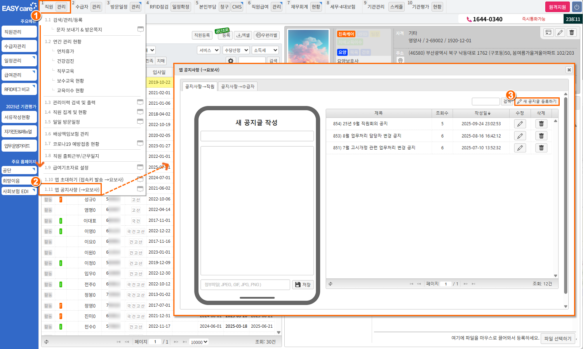583x349 pixels.
Task: Delete the 853) 8월 업무처리 담당자 변경 공지 post
Action: 541,136
